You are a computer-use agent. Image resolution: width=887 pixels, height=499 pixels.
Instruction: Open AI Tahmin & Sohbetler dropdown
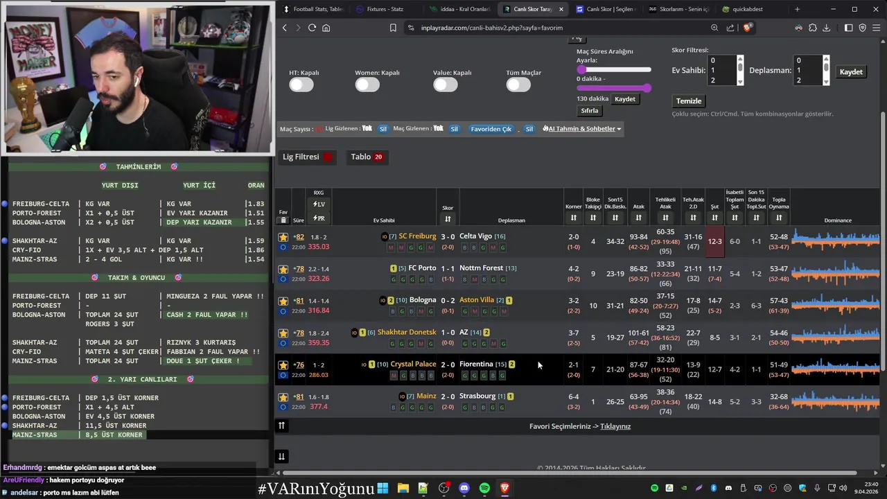click(x=581, y=128)
